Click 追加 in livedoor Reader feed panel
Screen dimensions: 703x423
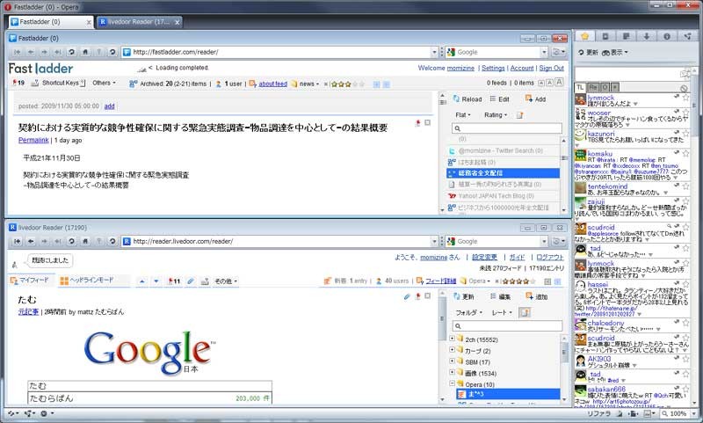[537, 296]
